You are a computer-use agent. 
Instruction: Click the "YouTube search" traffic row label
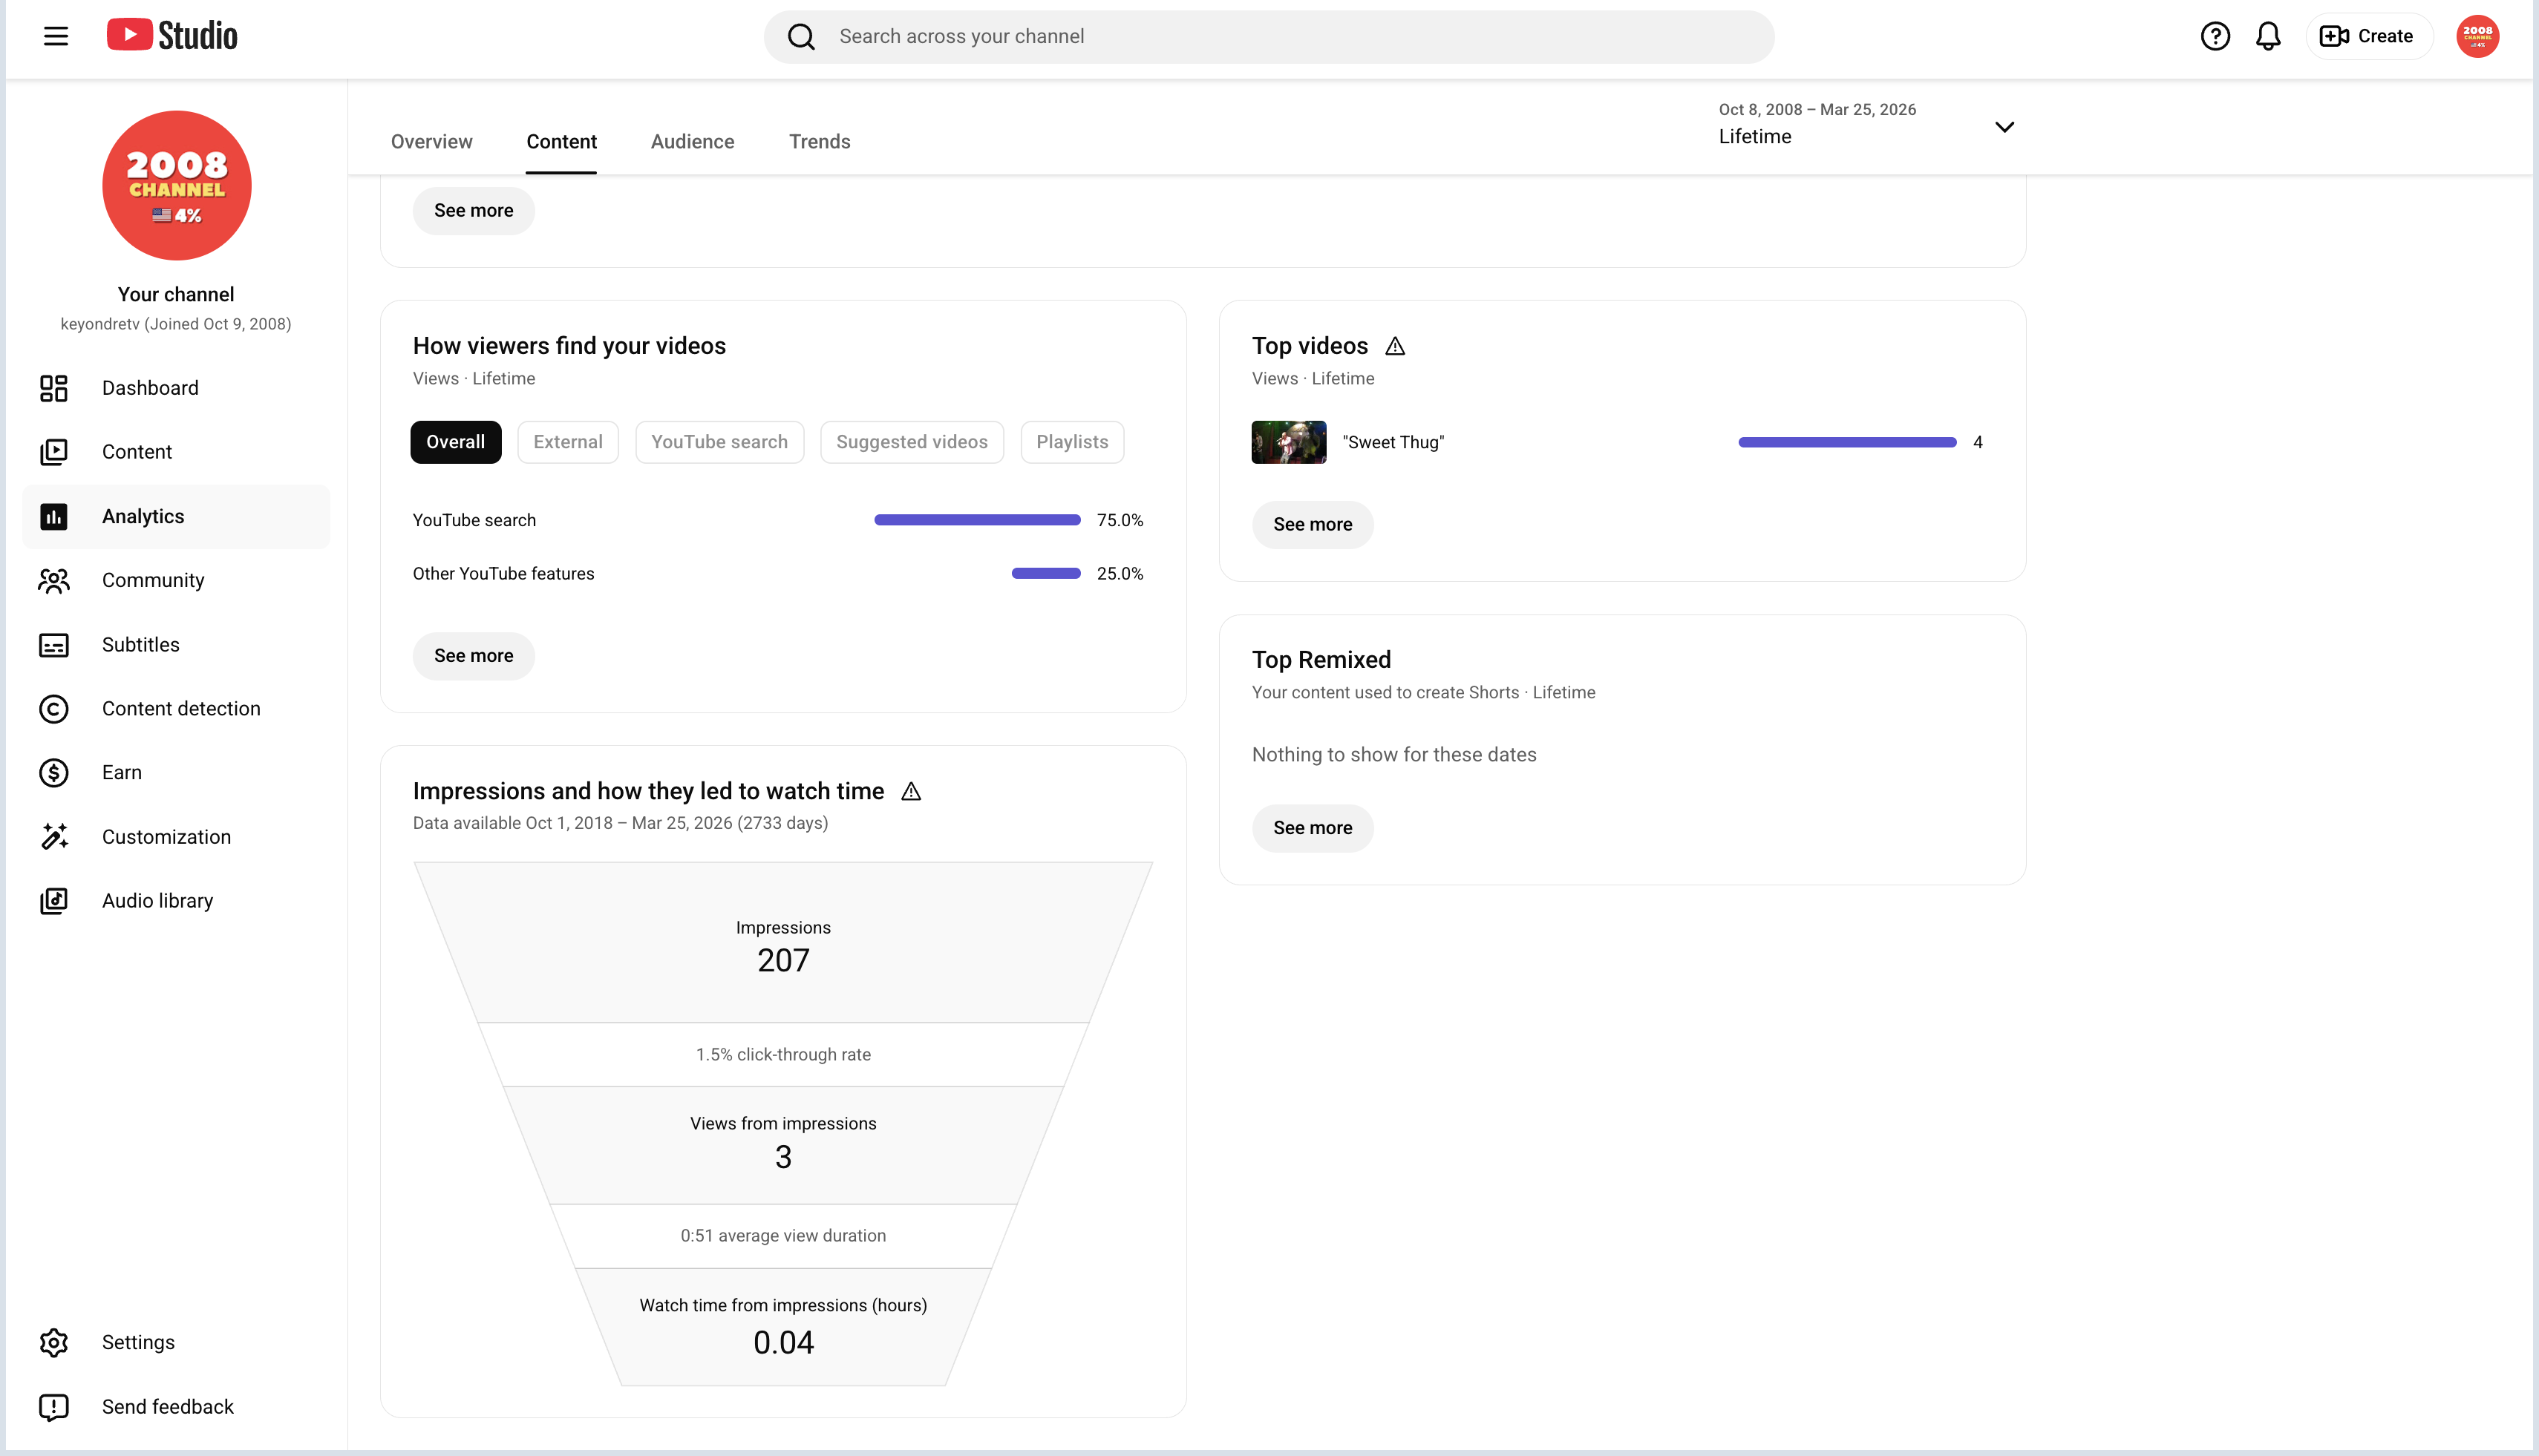click(x=474, y=520)
